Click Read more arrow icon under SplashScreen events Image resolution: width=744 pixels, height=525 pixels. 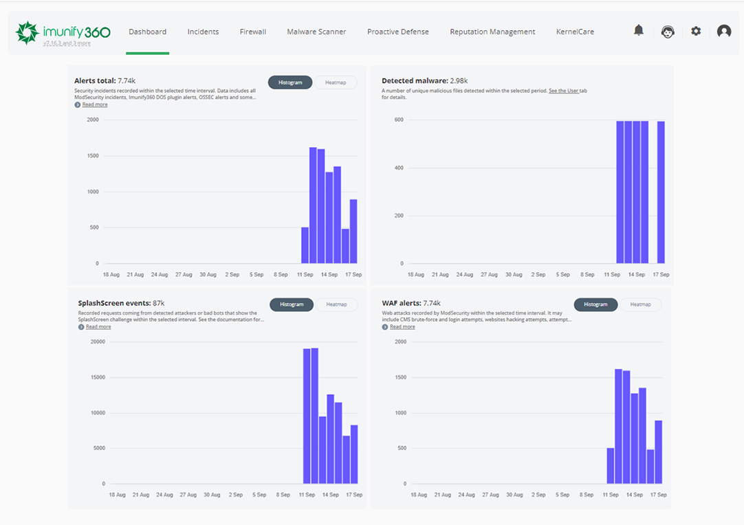(x=81, y=326)
